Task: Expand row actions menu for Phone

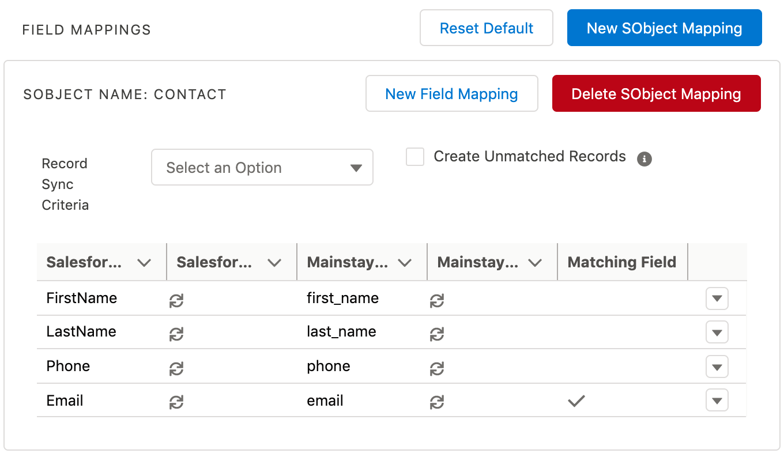Action: [x=717, y=366]
